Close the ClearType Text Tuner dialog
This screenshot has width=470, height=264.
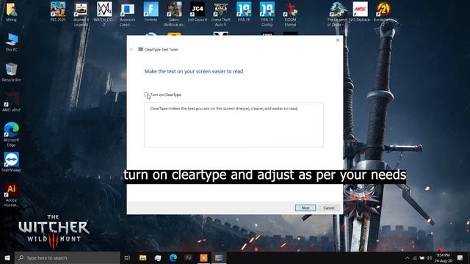[x=338, y=40]
